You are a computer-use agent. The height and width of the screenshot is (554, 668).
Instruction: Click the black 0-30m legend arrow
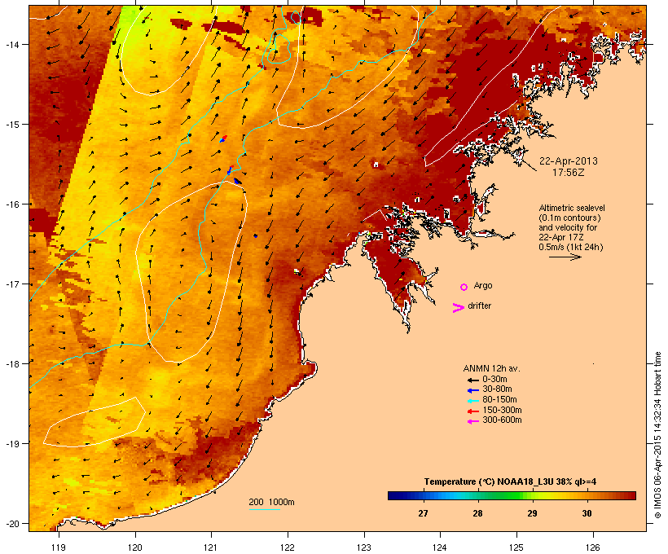[472, 380]
